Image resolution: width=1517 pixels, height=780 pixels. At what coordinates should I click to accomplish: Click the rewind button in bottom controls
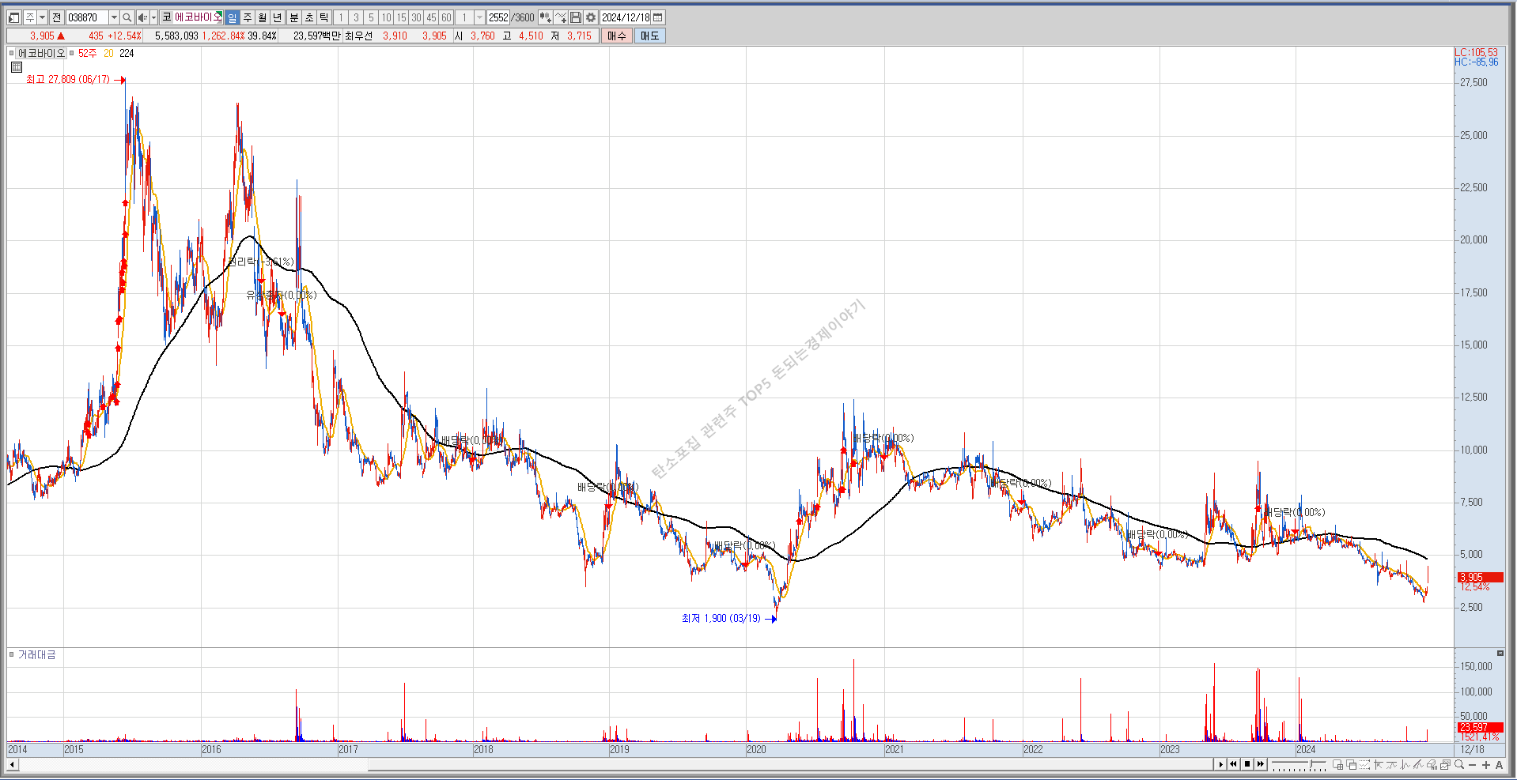[x=1233, y=764]
